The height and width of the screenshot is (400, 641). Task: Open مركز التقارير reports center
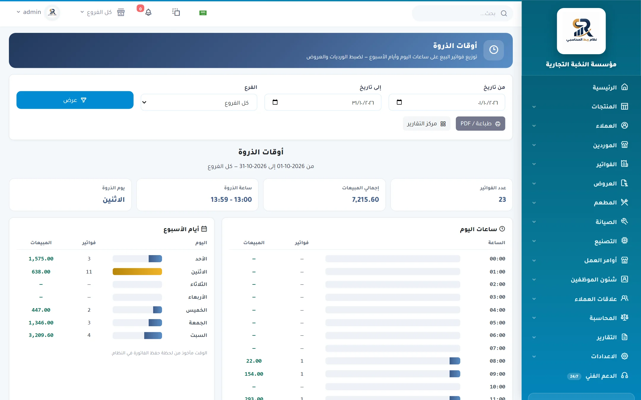(426, 124)
